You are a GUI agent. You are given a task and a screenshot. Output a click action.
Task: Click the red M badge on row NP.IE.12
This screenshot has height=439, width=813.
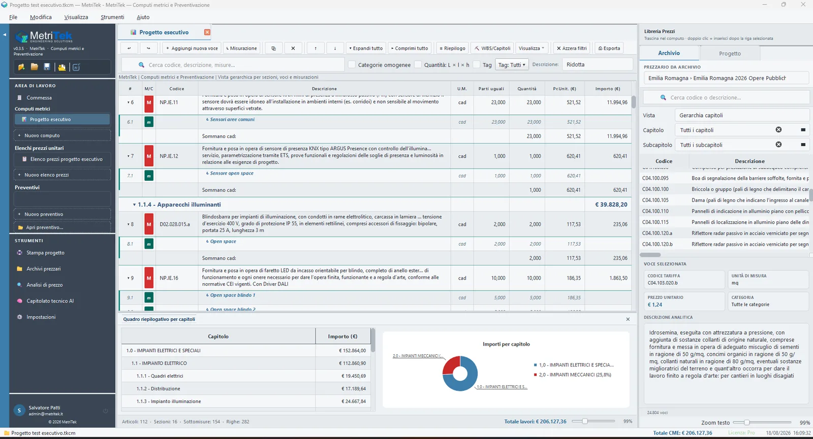(149, 156)
